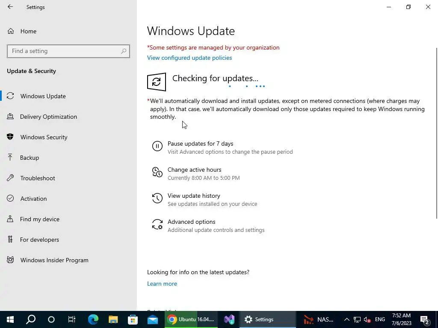This screenshot has width=438, height=328.
Task: Open Visual Studio from the taskbar
Action: (229, 319)
